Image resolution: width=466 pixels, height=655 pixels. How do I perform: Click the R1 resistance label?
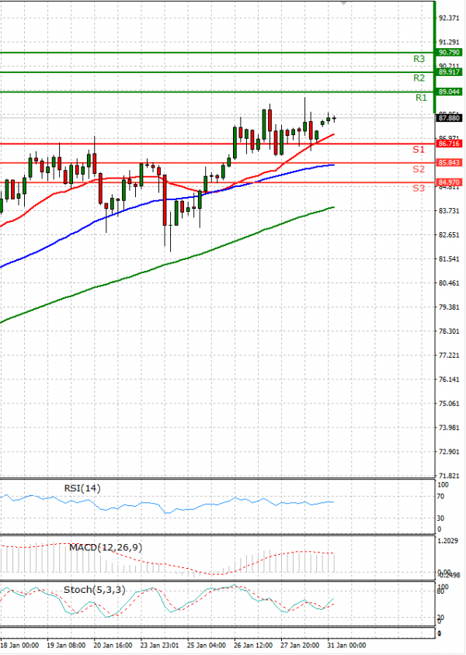click(421, 98)
